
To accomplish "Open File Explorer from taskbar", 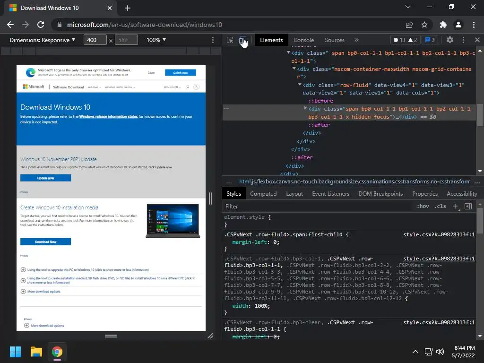I will tap(36, 352).
